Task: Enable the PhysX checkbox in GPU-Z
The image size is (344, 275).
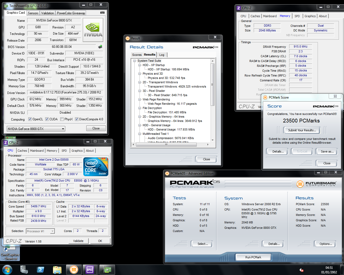Action: 62,119
